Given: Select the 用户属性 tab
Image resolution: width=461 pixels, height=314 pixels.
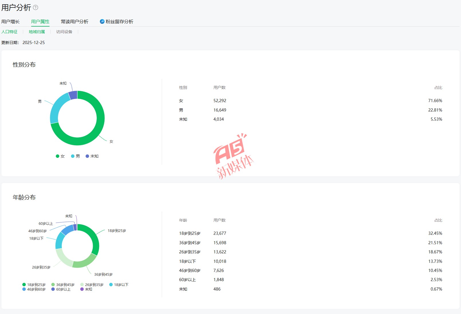Looking at the screenshot, I should pyautogui.click(x=40, y=22).
